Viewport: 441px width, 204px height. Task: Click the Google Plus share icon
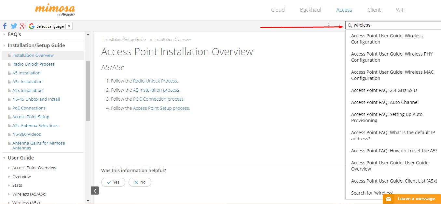(x=23, y=26)
